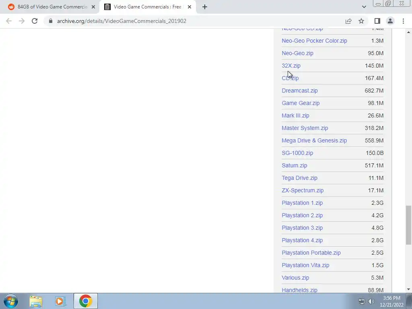Open the Mark III.zip link

click(x=295, y=115)
